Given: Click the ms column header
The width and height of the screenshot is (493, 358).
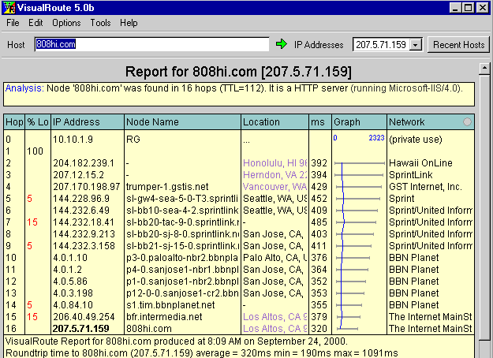Looking at the screenshot, I should (320, 122).
